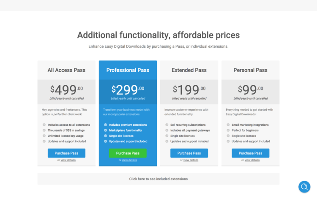The height and width of the screenshot is (198, 317).
Task: Click check icon next to Email marketing integrations
Action: click(228, 125)
